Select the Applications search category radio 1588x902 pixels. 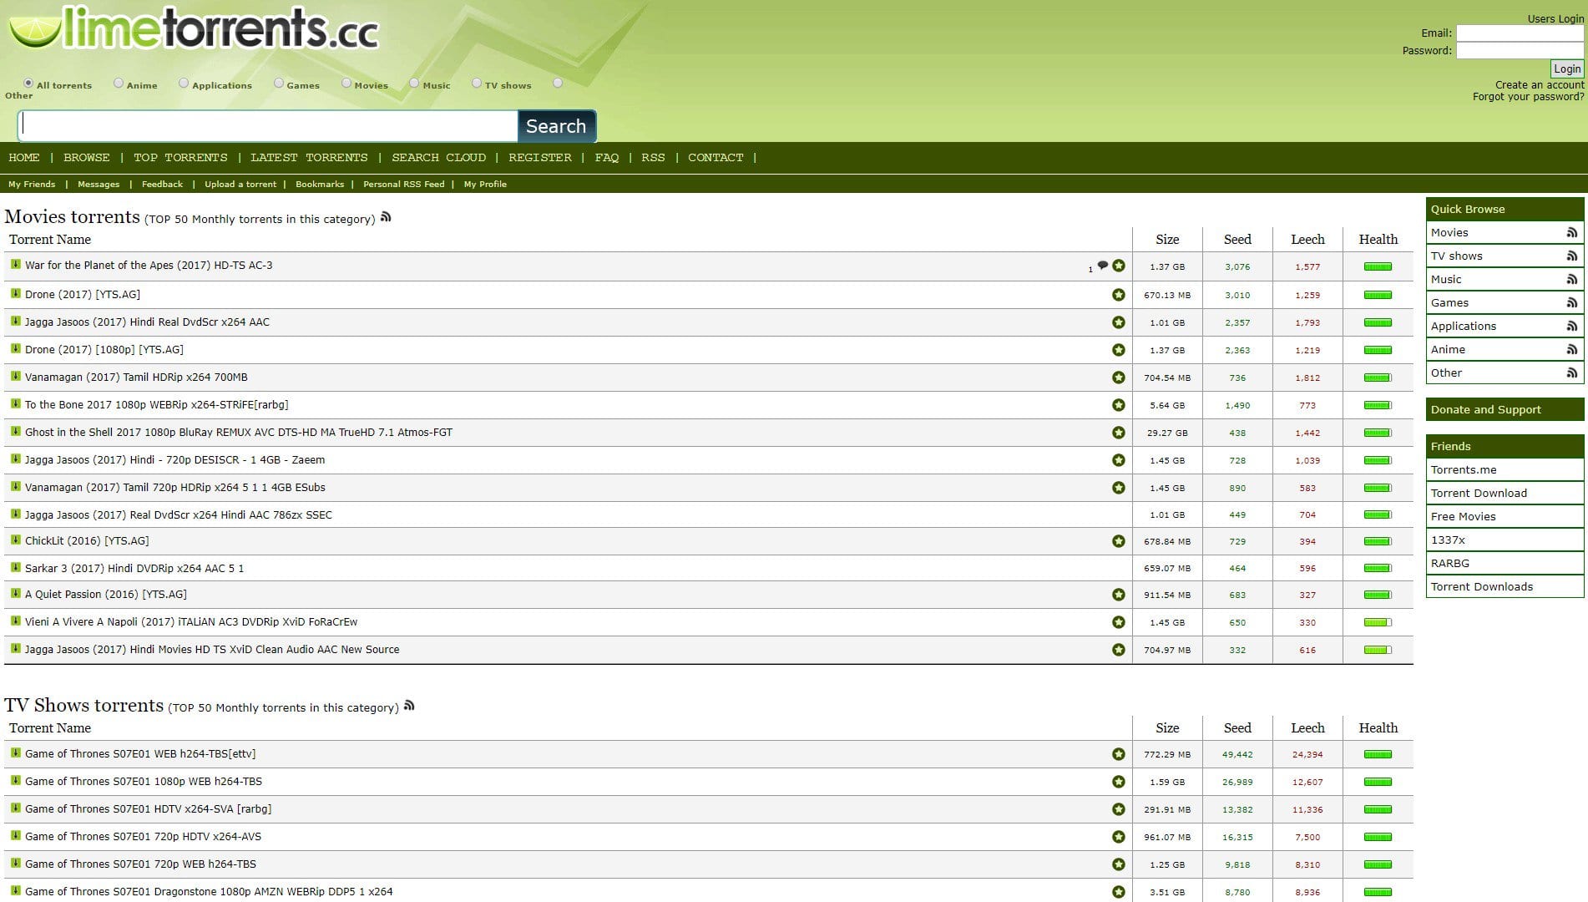pos(184,84)
